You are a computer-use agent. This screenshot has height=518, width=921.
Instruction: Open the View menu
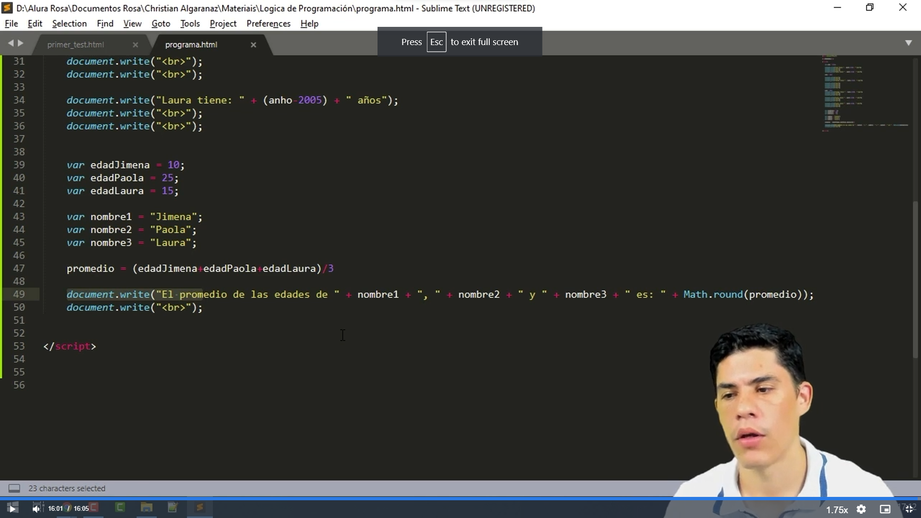(x=132, y=24)
